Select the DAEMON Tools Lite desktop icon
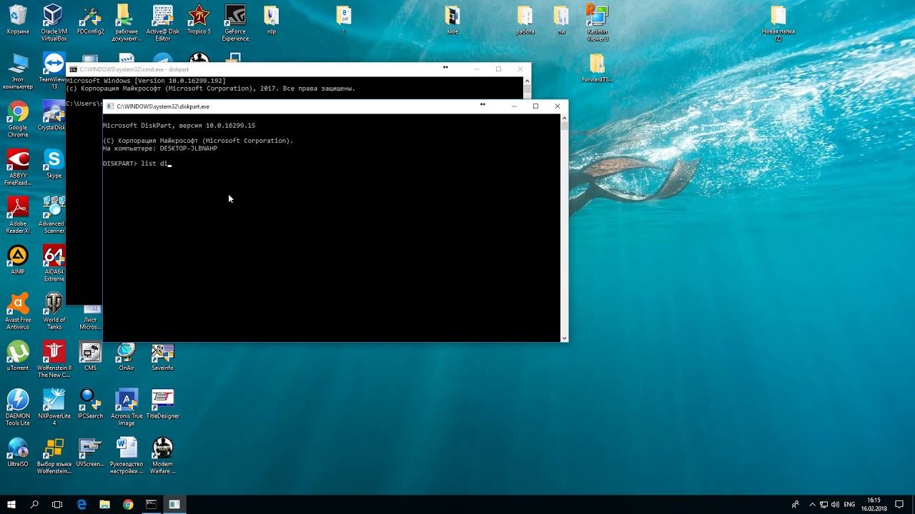915x514 pixels. (18, 408)
